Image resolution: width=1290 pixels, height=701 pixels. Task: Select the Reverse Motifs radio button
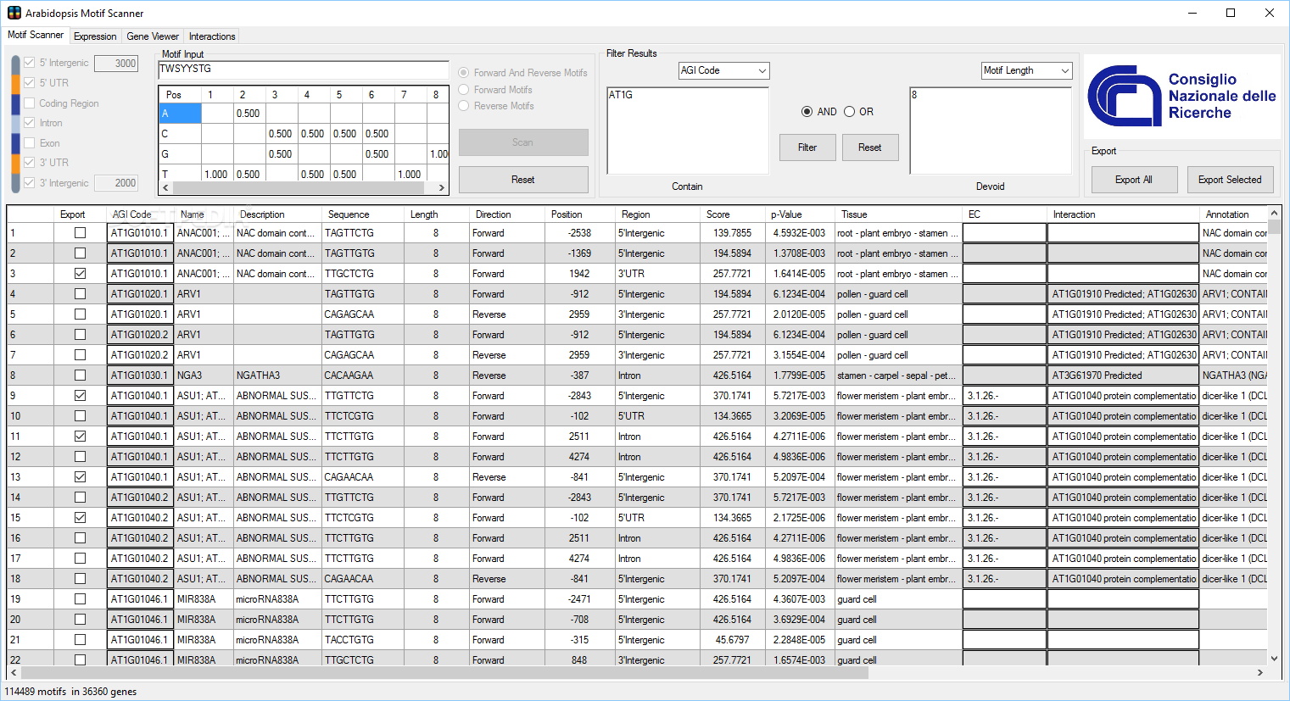(x=464, y=106)
